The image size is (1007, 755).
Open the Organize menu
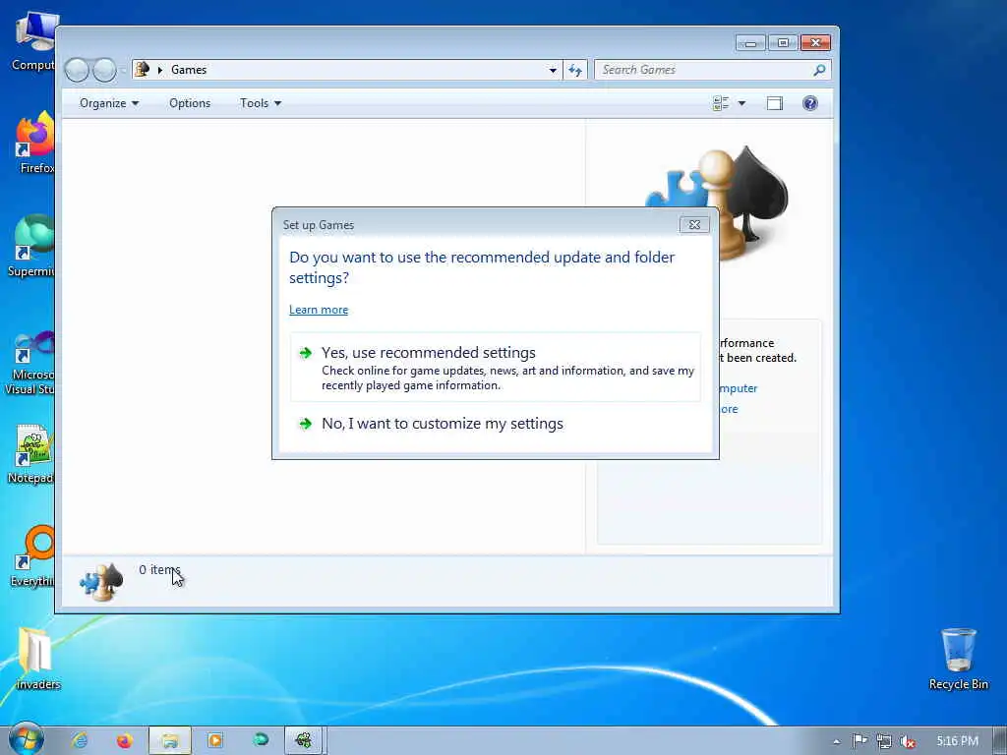coord(108,103)
